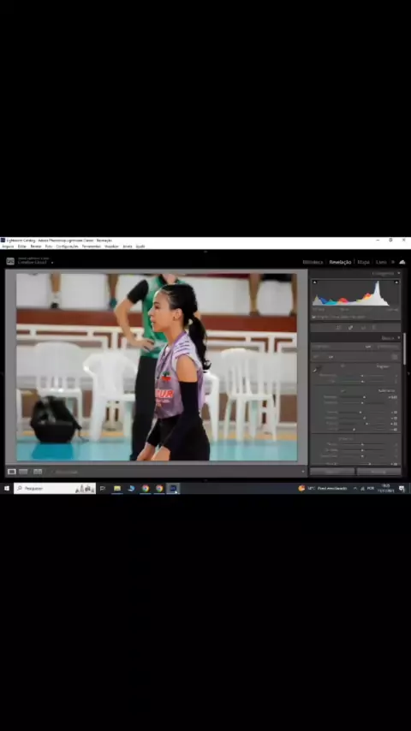Image resolution: width=411 pixels, height=731 pixels.
Task: Select the white balance eyedropper tool
Action: pos(317,369)
